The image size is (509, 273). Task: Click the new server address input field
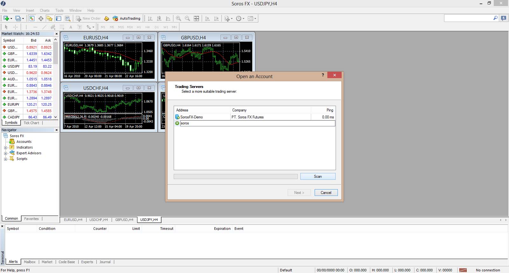pos(258,123)
